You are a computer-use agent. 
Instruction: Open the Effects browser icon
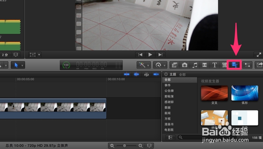pos(174,65)
